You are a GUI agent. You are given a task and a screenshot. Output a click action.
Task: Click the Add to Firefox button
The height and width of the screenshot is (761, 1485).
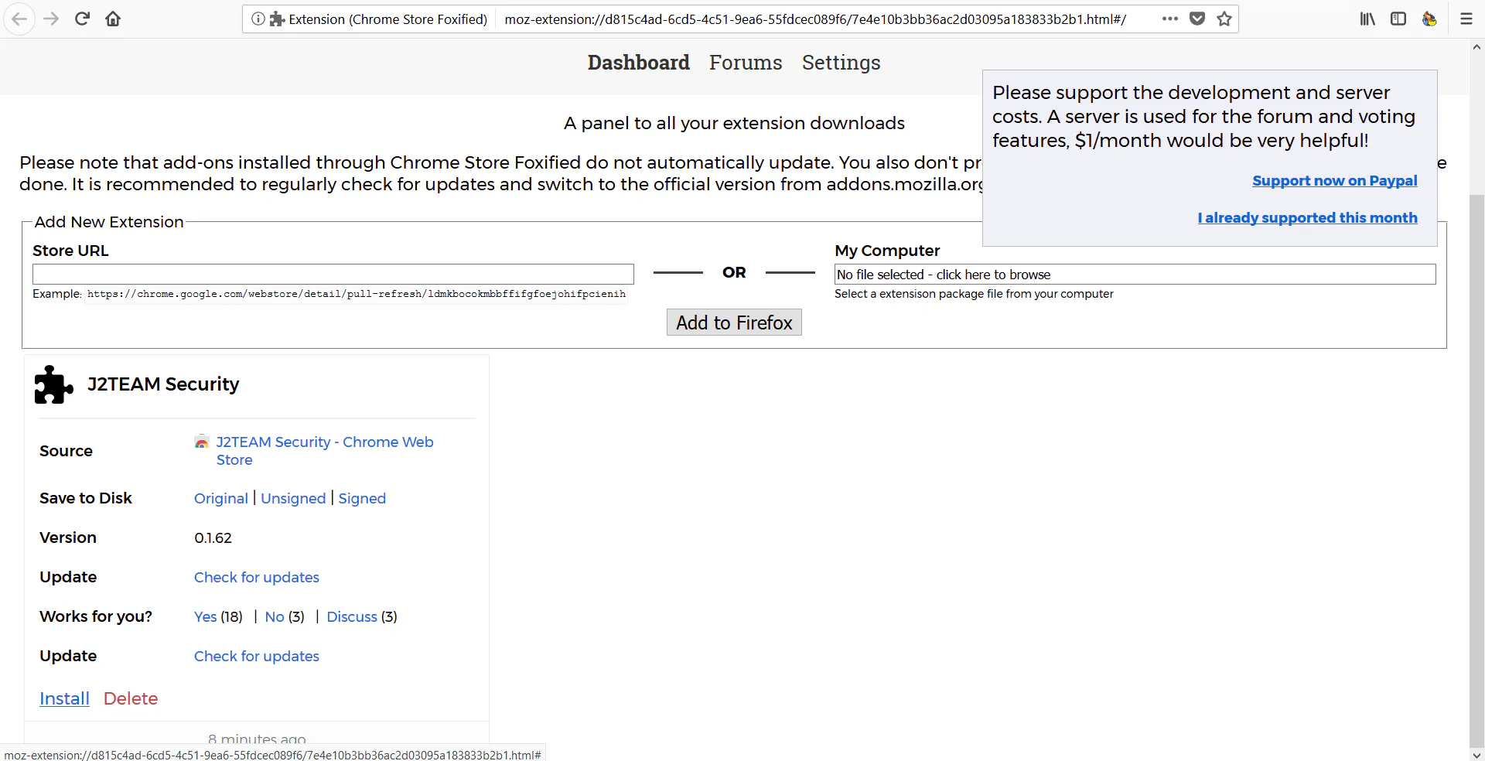pyautogui.click(x=734, y=322)
